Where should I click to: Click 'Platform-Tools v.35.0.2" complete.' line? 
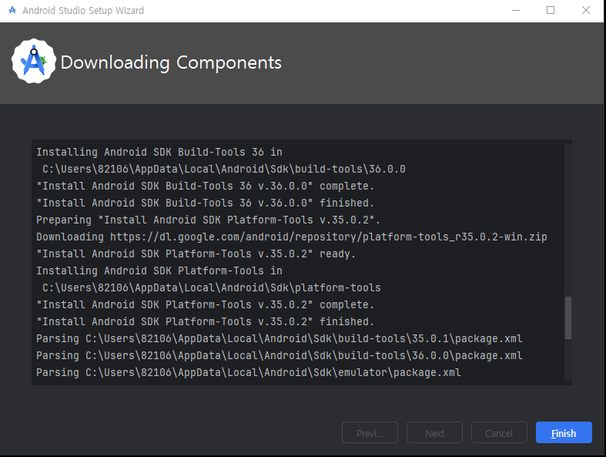(206, 305)
